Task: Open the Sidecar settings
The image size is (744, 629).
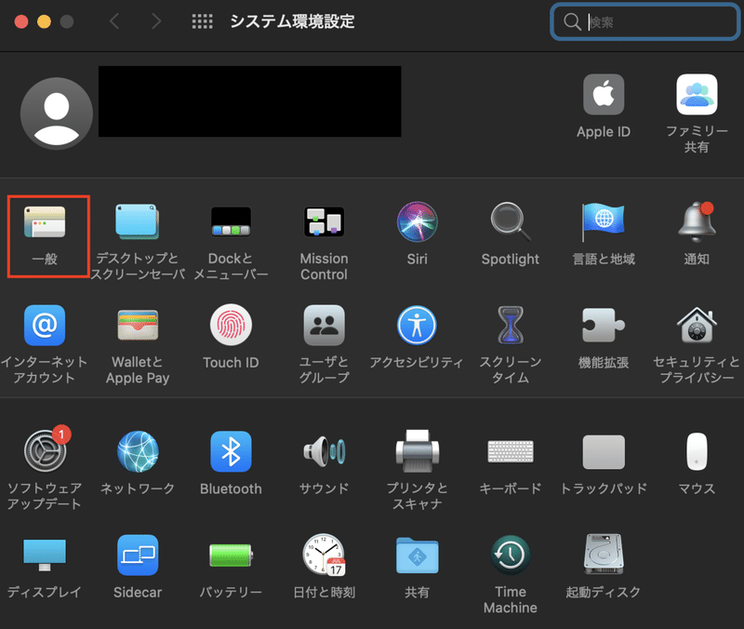Action: click(138, 559)
